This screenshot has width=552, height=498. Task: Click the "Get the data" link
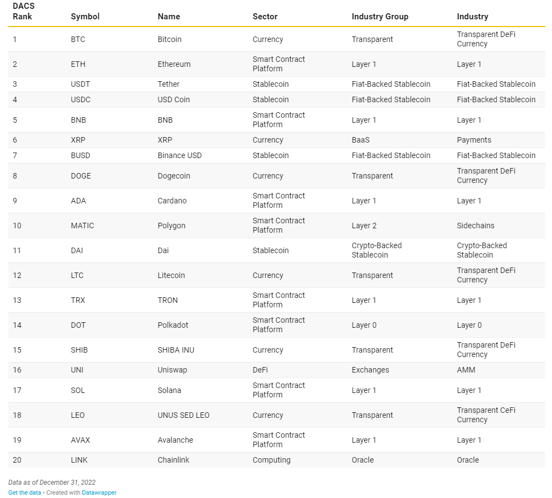24,492
